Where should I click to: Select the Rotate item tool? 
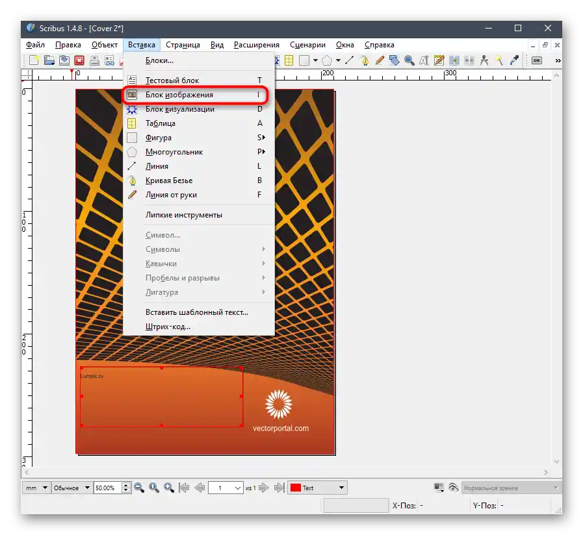click(395, 60)
